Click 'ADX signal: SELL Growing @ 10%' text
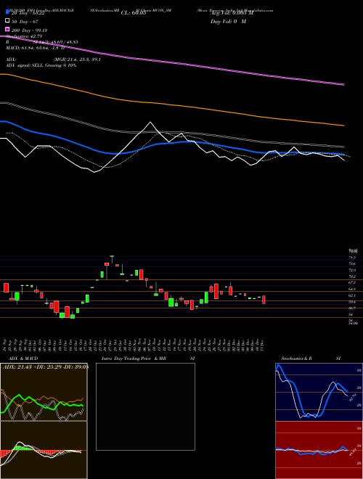 [41, 65]
